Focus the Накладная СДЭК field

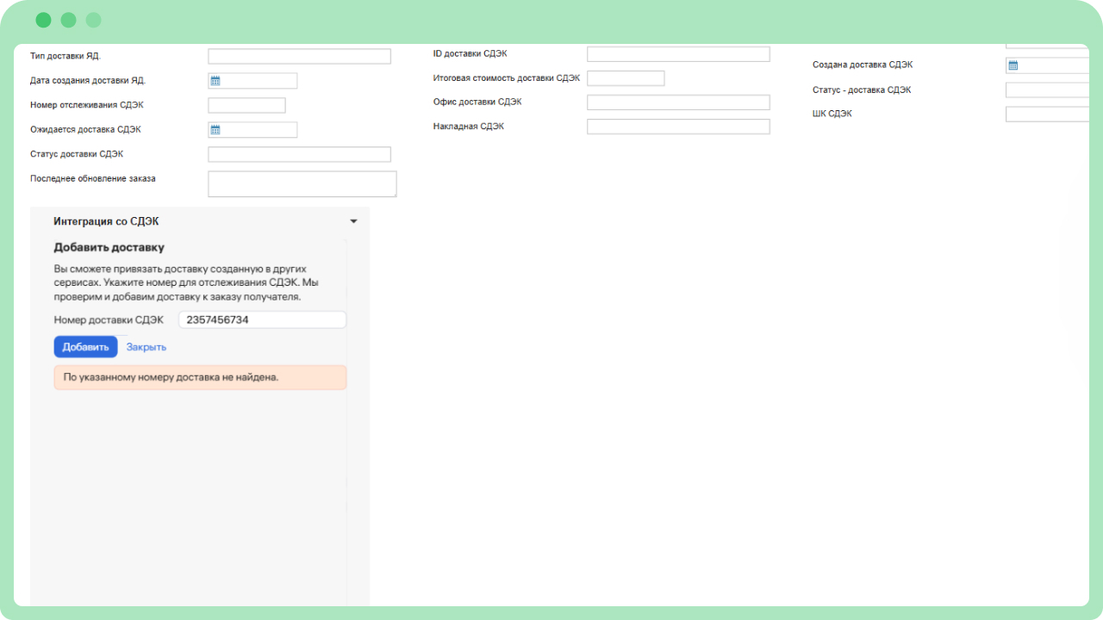(678, 127)
